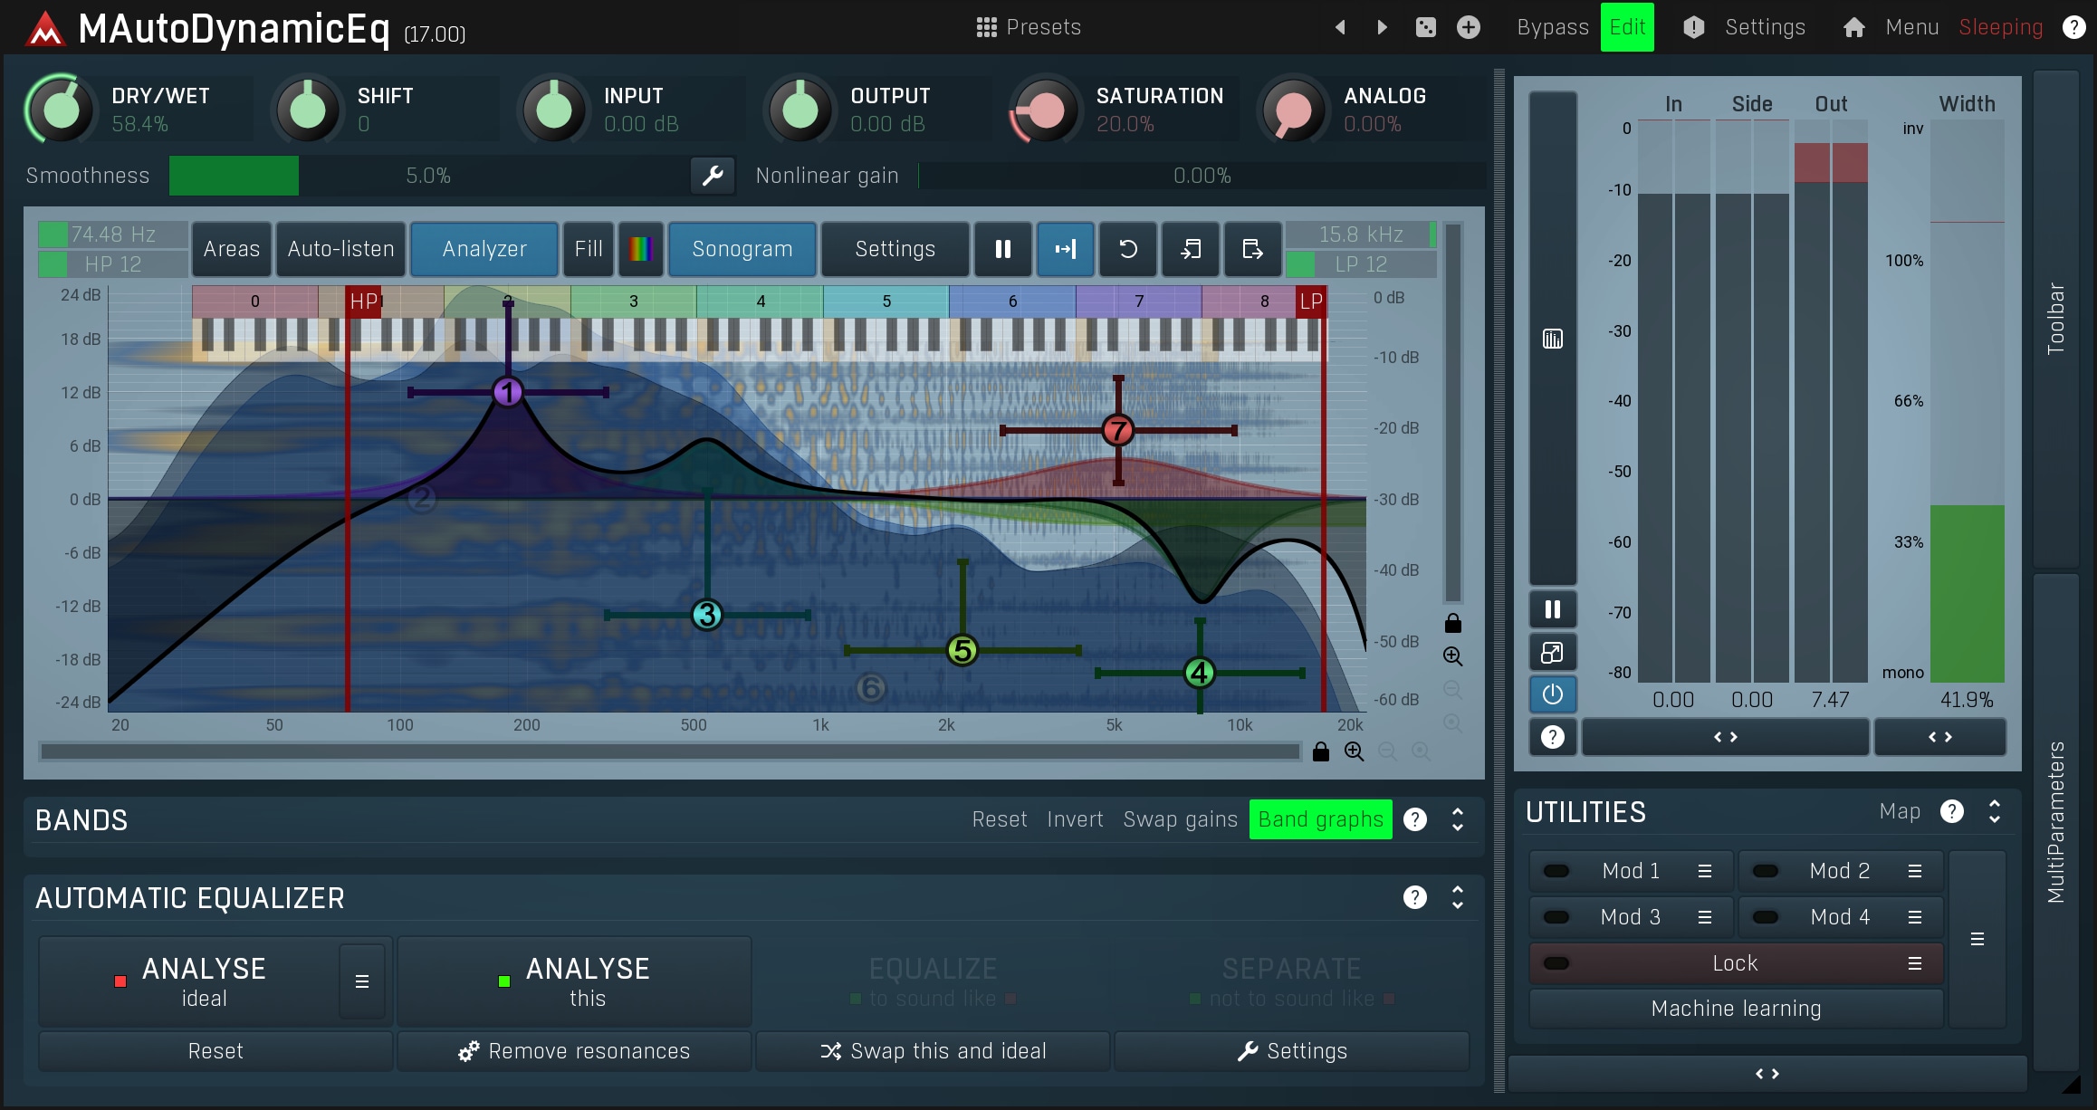This screenshot has width=2097, height=1110.
Task: Toggle Band graphs button
Action: [1319, 819]
